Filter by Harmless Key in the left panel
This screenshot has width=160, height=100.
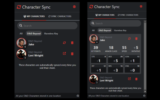click(x=51, y=33)
